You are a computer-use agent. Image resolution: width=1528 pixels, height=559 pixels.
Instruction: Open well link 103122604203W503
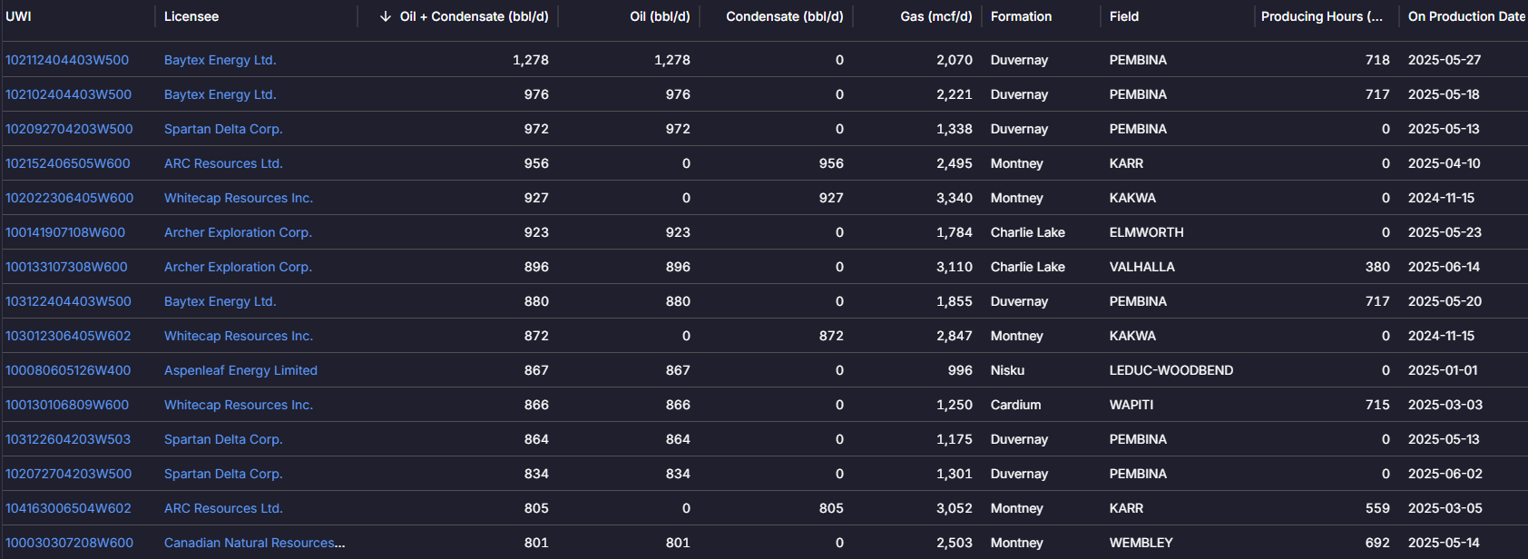[x=68, y=439]
